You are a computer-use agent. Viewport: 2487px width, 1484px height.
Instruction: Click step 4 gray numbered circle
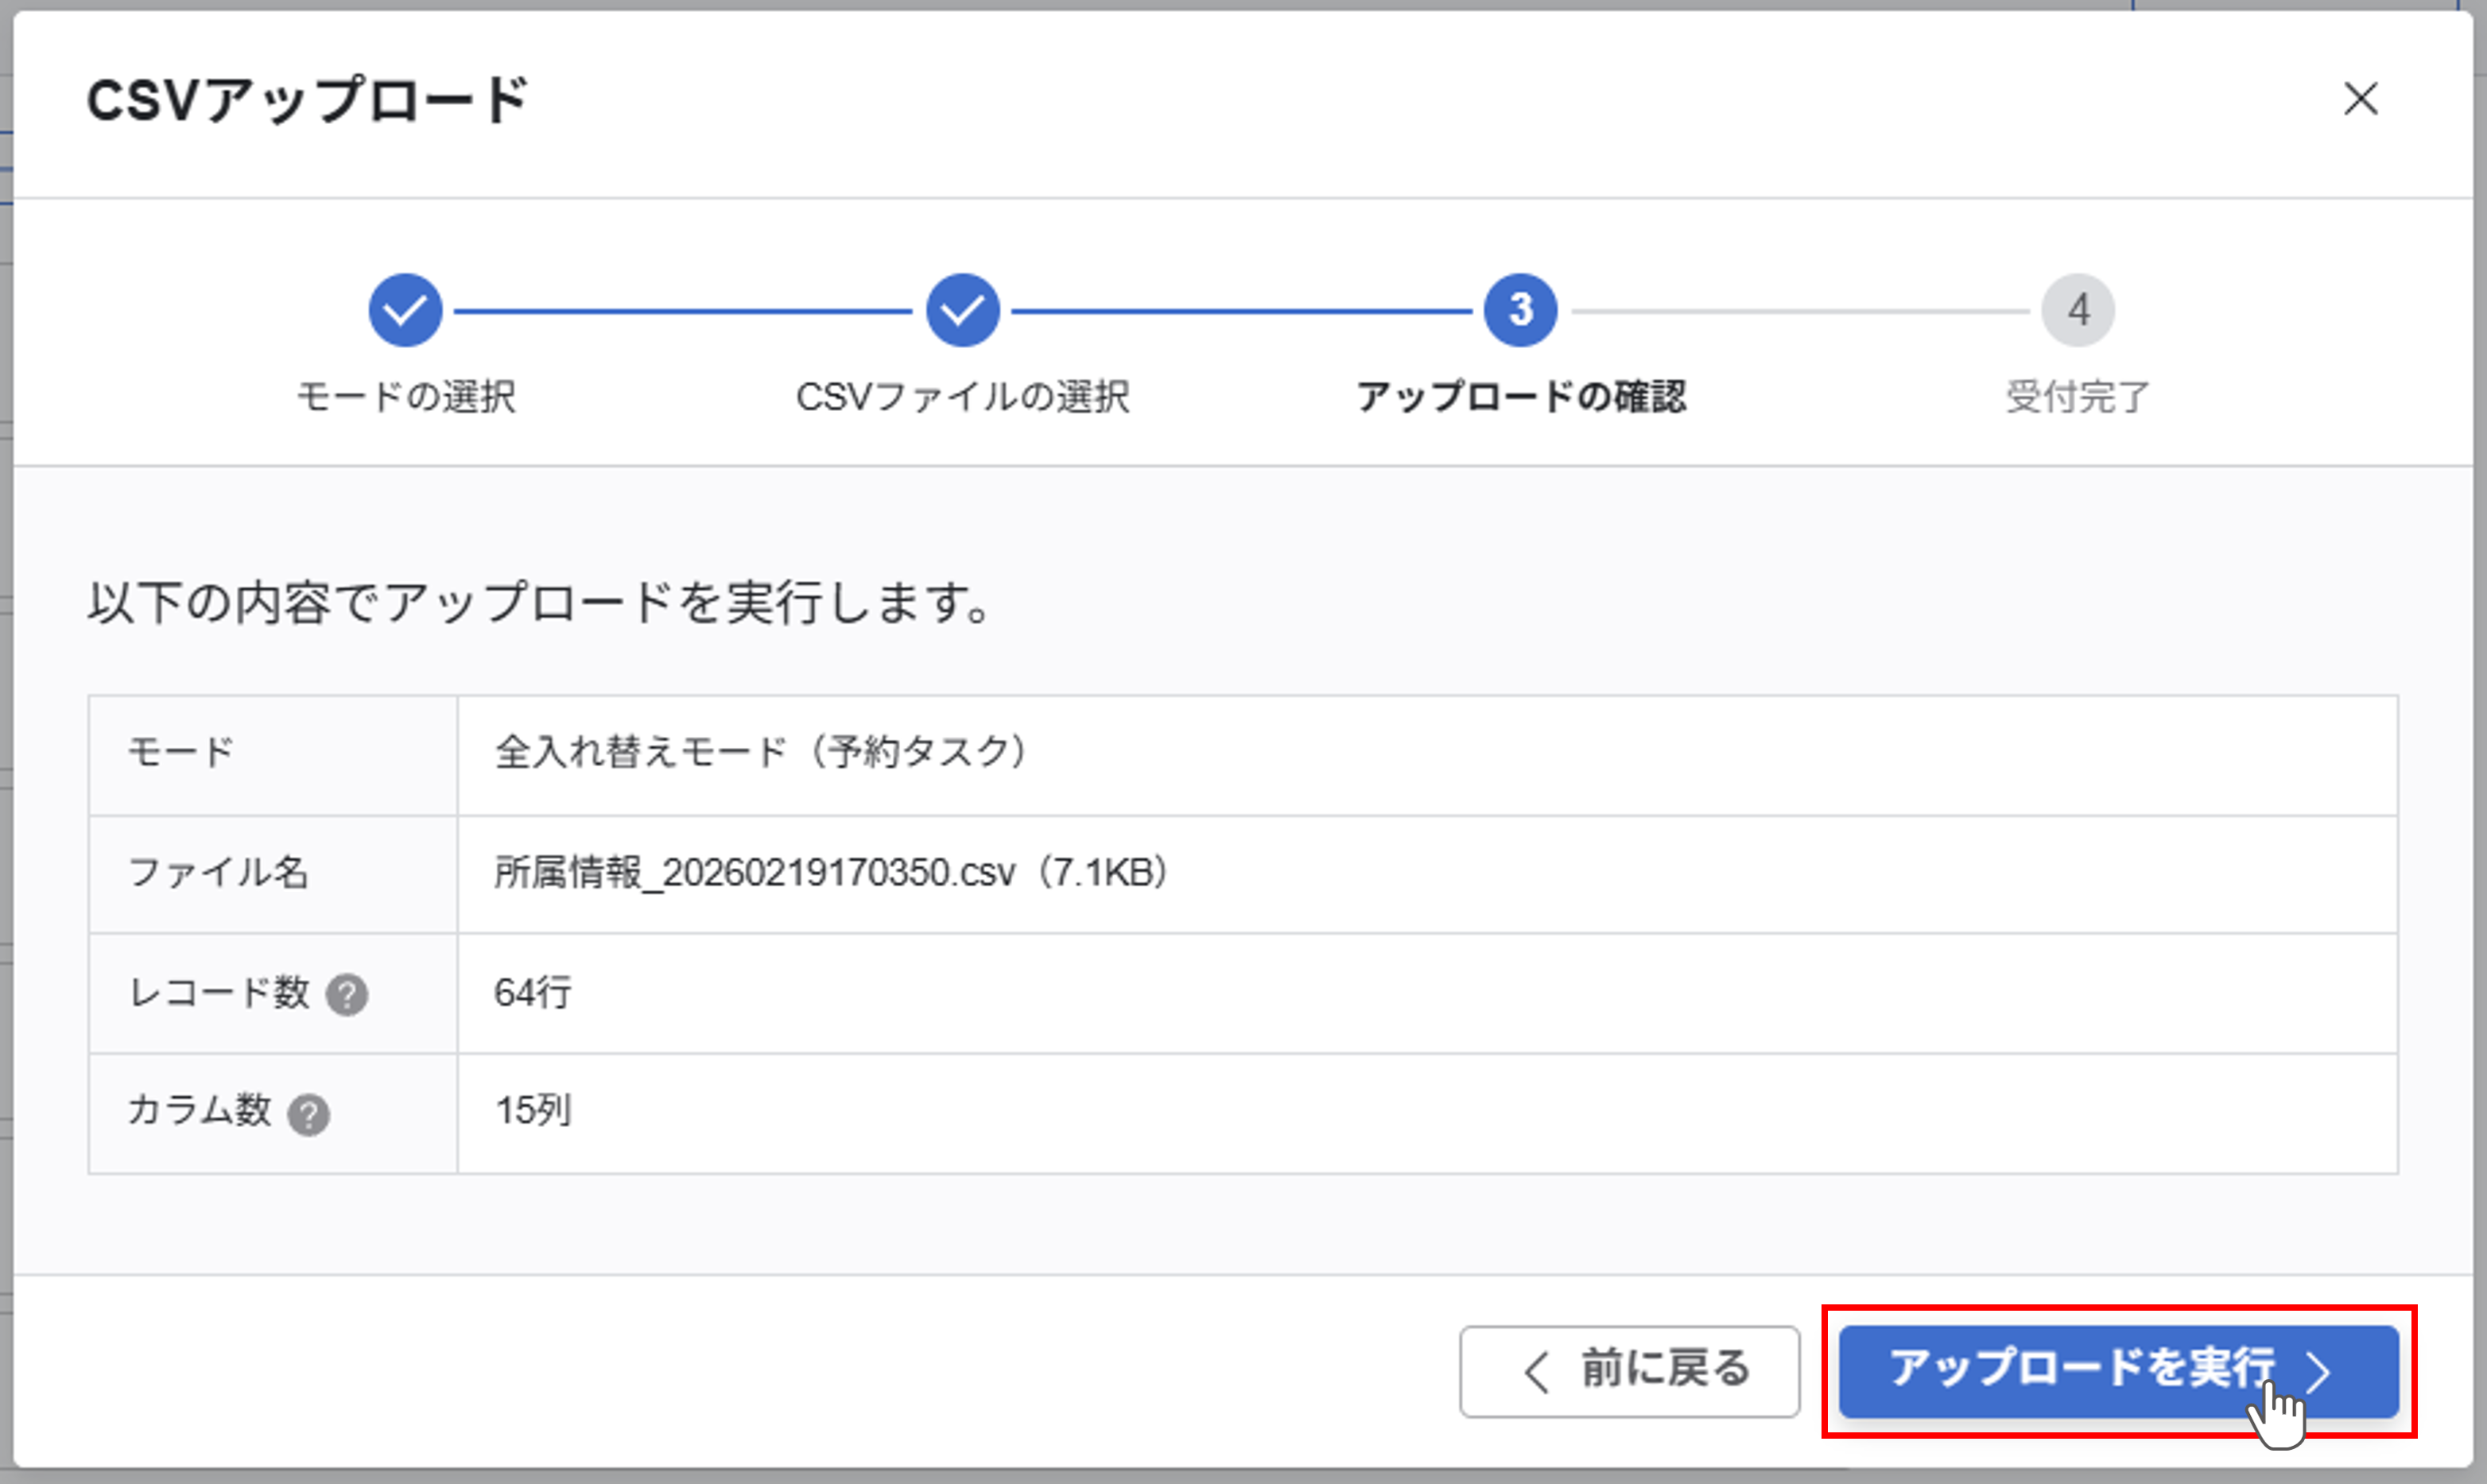(2078, 310)
